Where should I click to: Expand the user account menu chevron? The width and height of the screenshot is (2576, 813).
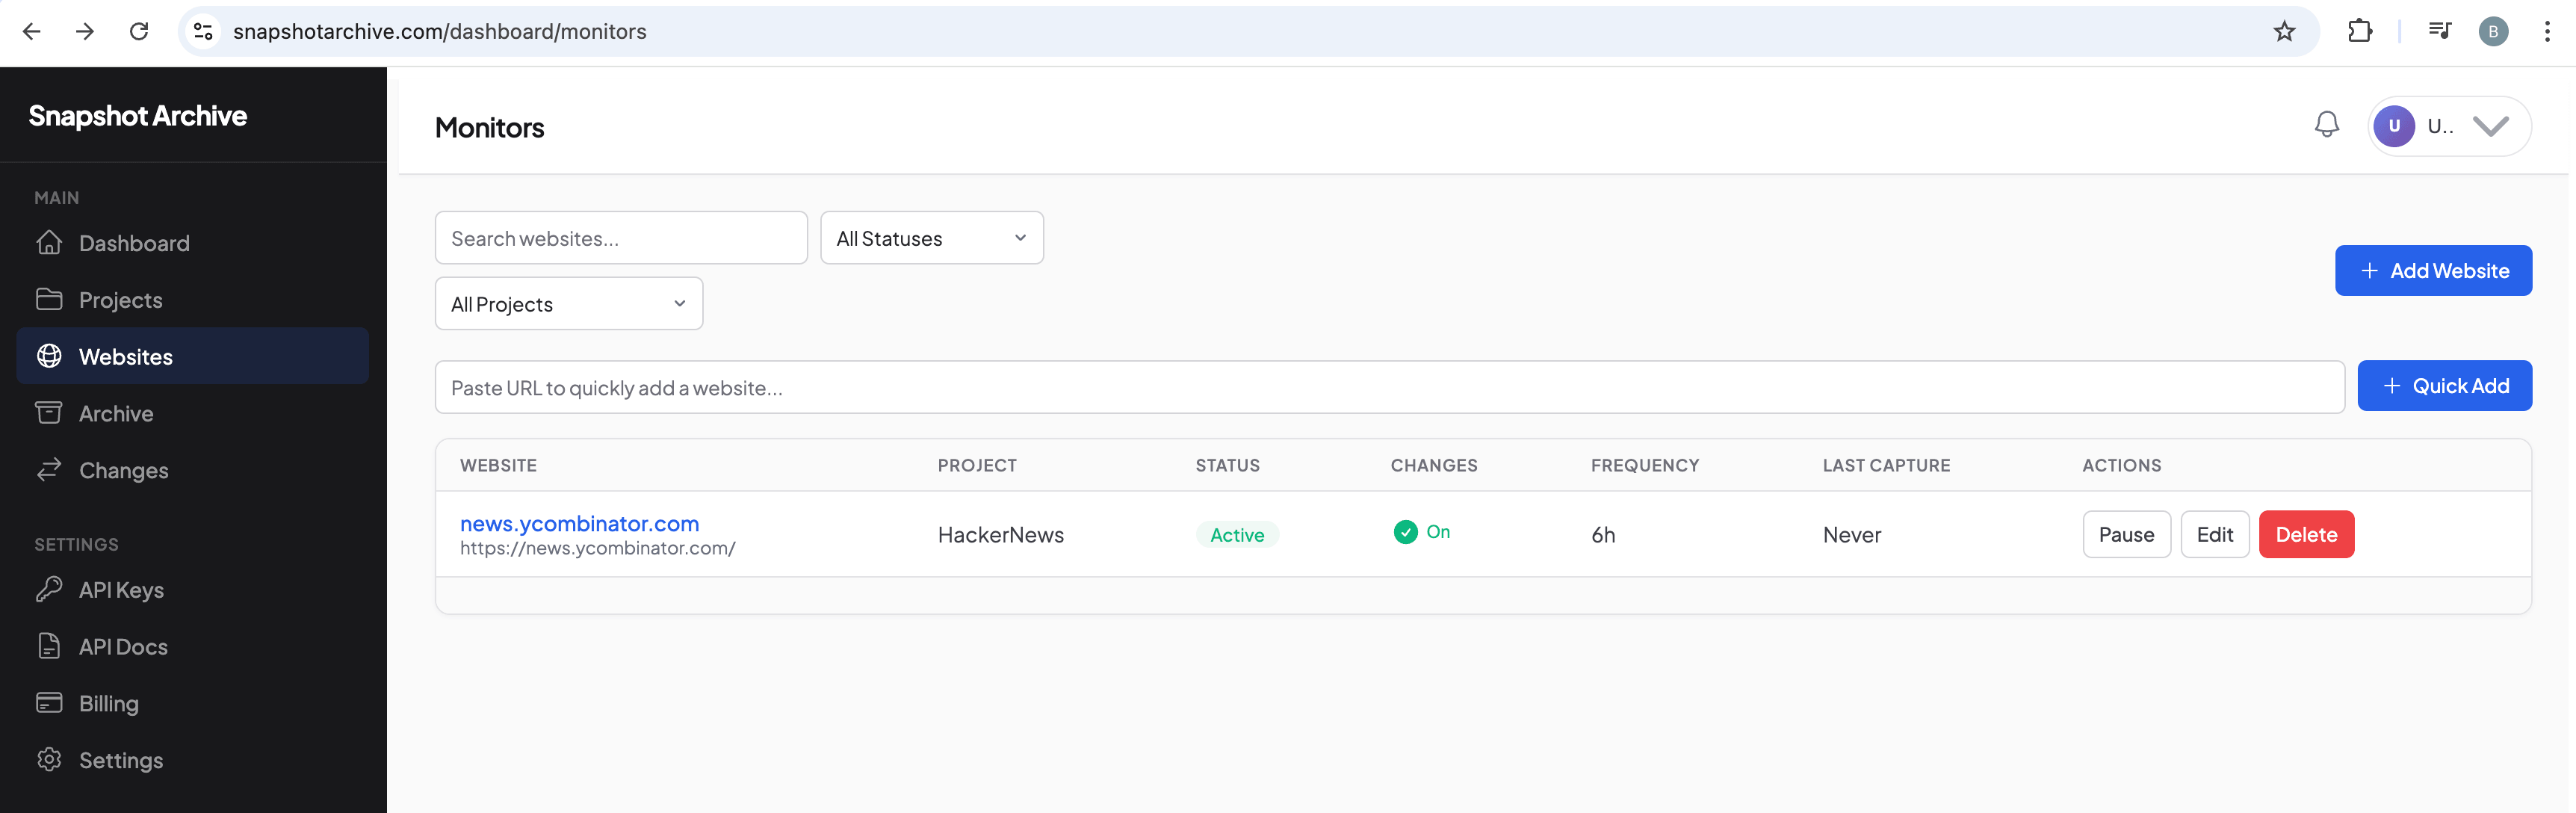click(2491, 126)
